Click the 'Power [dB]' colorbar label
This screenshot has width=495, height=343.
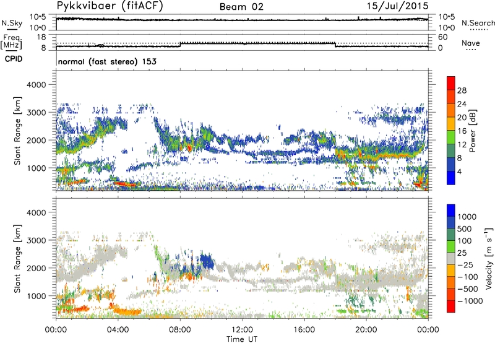(x=472, y=131)
